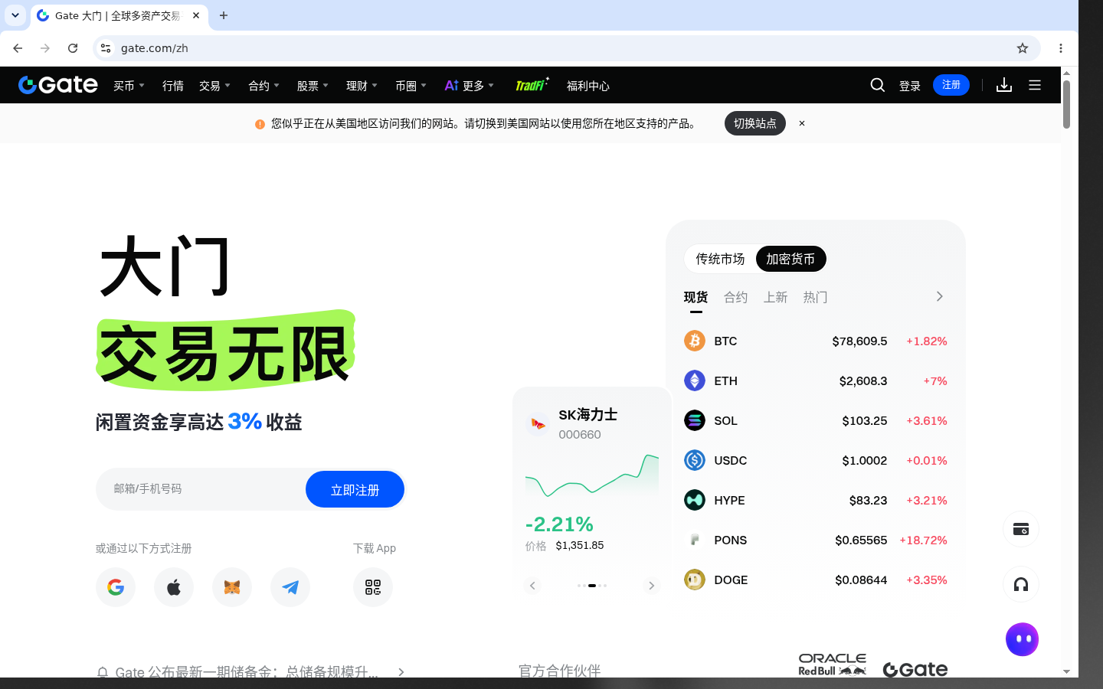Image resolution: width=1103 pixels, height=689 pixels.
Task: Dismiss the region notice banner
Action: pyautogui.click(x=802, y=123)
